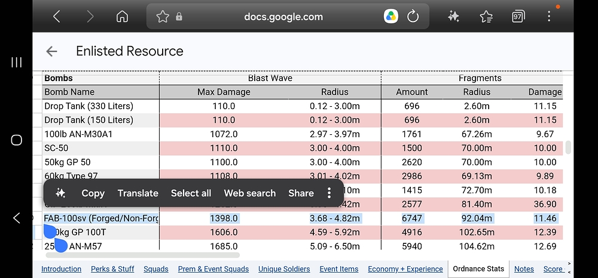Screen dimensions: 598x278
Task: Reload the page with the refresh icon
Action: 413,16
